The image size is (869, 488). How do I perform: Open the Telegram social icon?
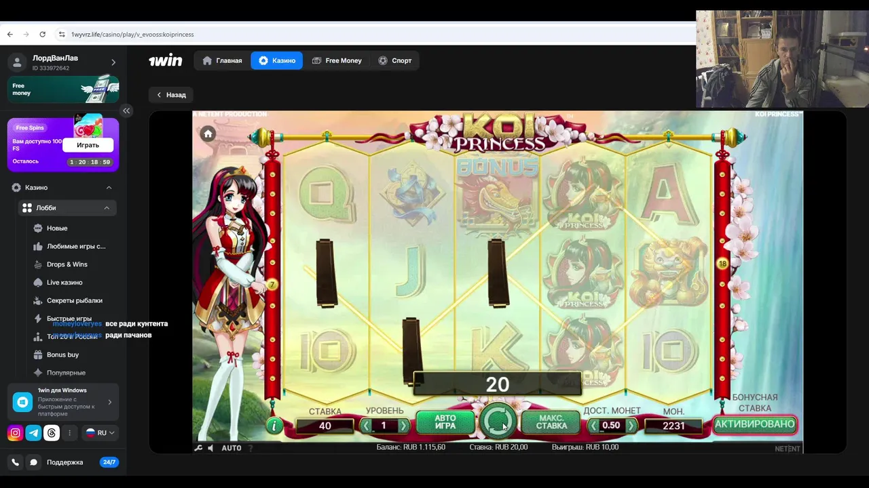(x=33, y=432)
